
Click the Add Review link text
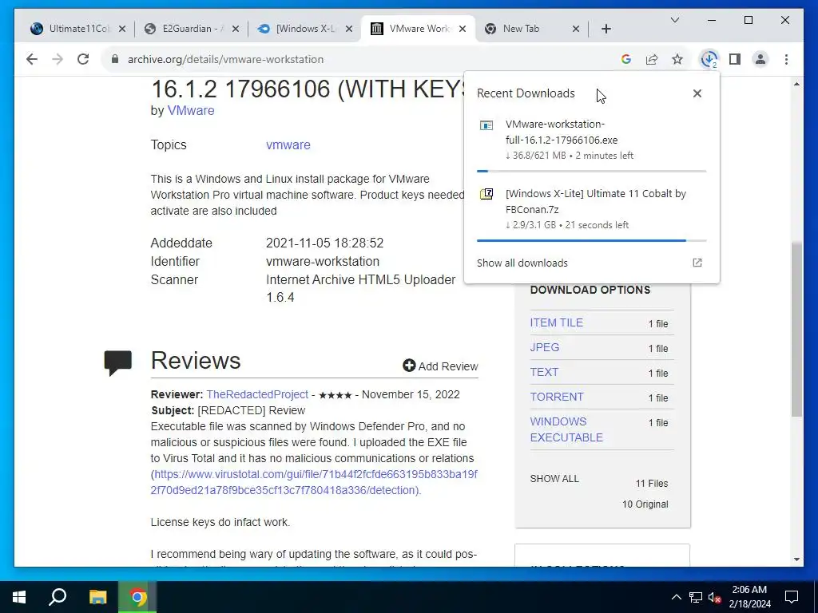pos(447,366)
